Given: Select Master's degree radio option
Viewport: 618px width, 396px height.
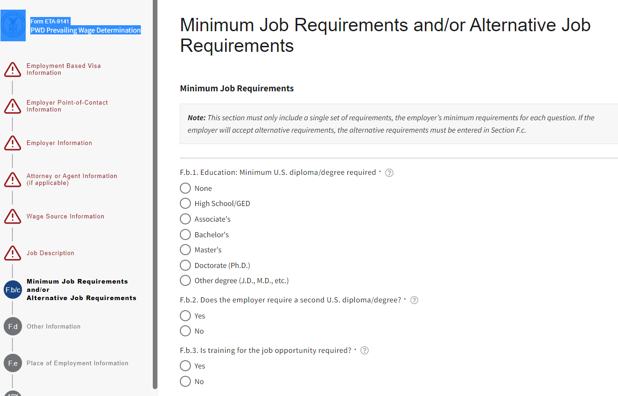Looking at the screenshot, I should click(x=185, y=250).
